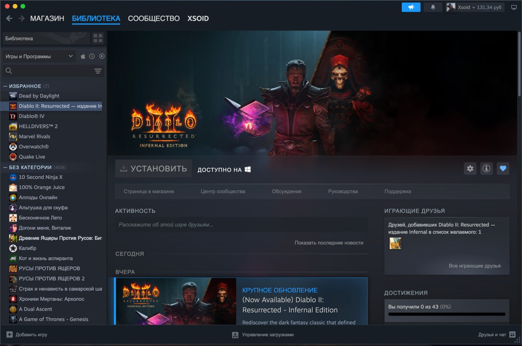The width and height of the screenshot is (522, 346).
Task: Switch library to grid view icon
Action: (97, 38)
